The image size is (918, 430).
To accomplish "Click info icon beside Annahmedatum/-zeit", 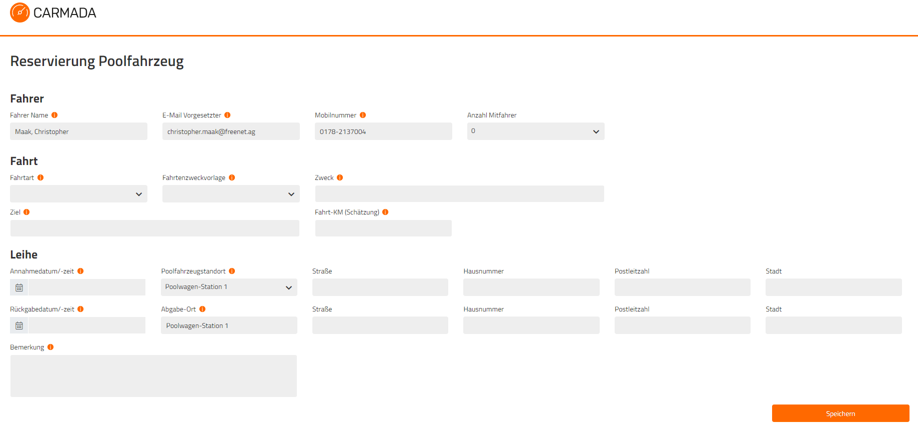I will click(80, 271).
